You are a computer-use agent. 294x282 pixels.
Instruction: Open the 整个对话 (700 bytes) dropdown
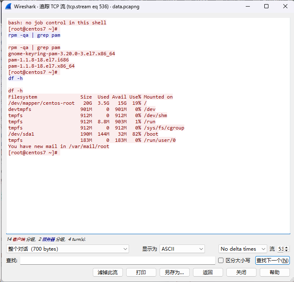click(68, 249)
